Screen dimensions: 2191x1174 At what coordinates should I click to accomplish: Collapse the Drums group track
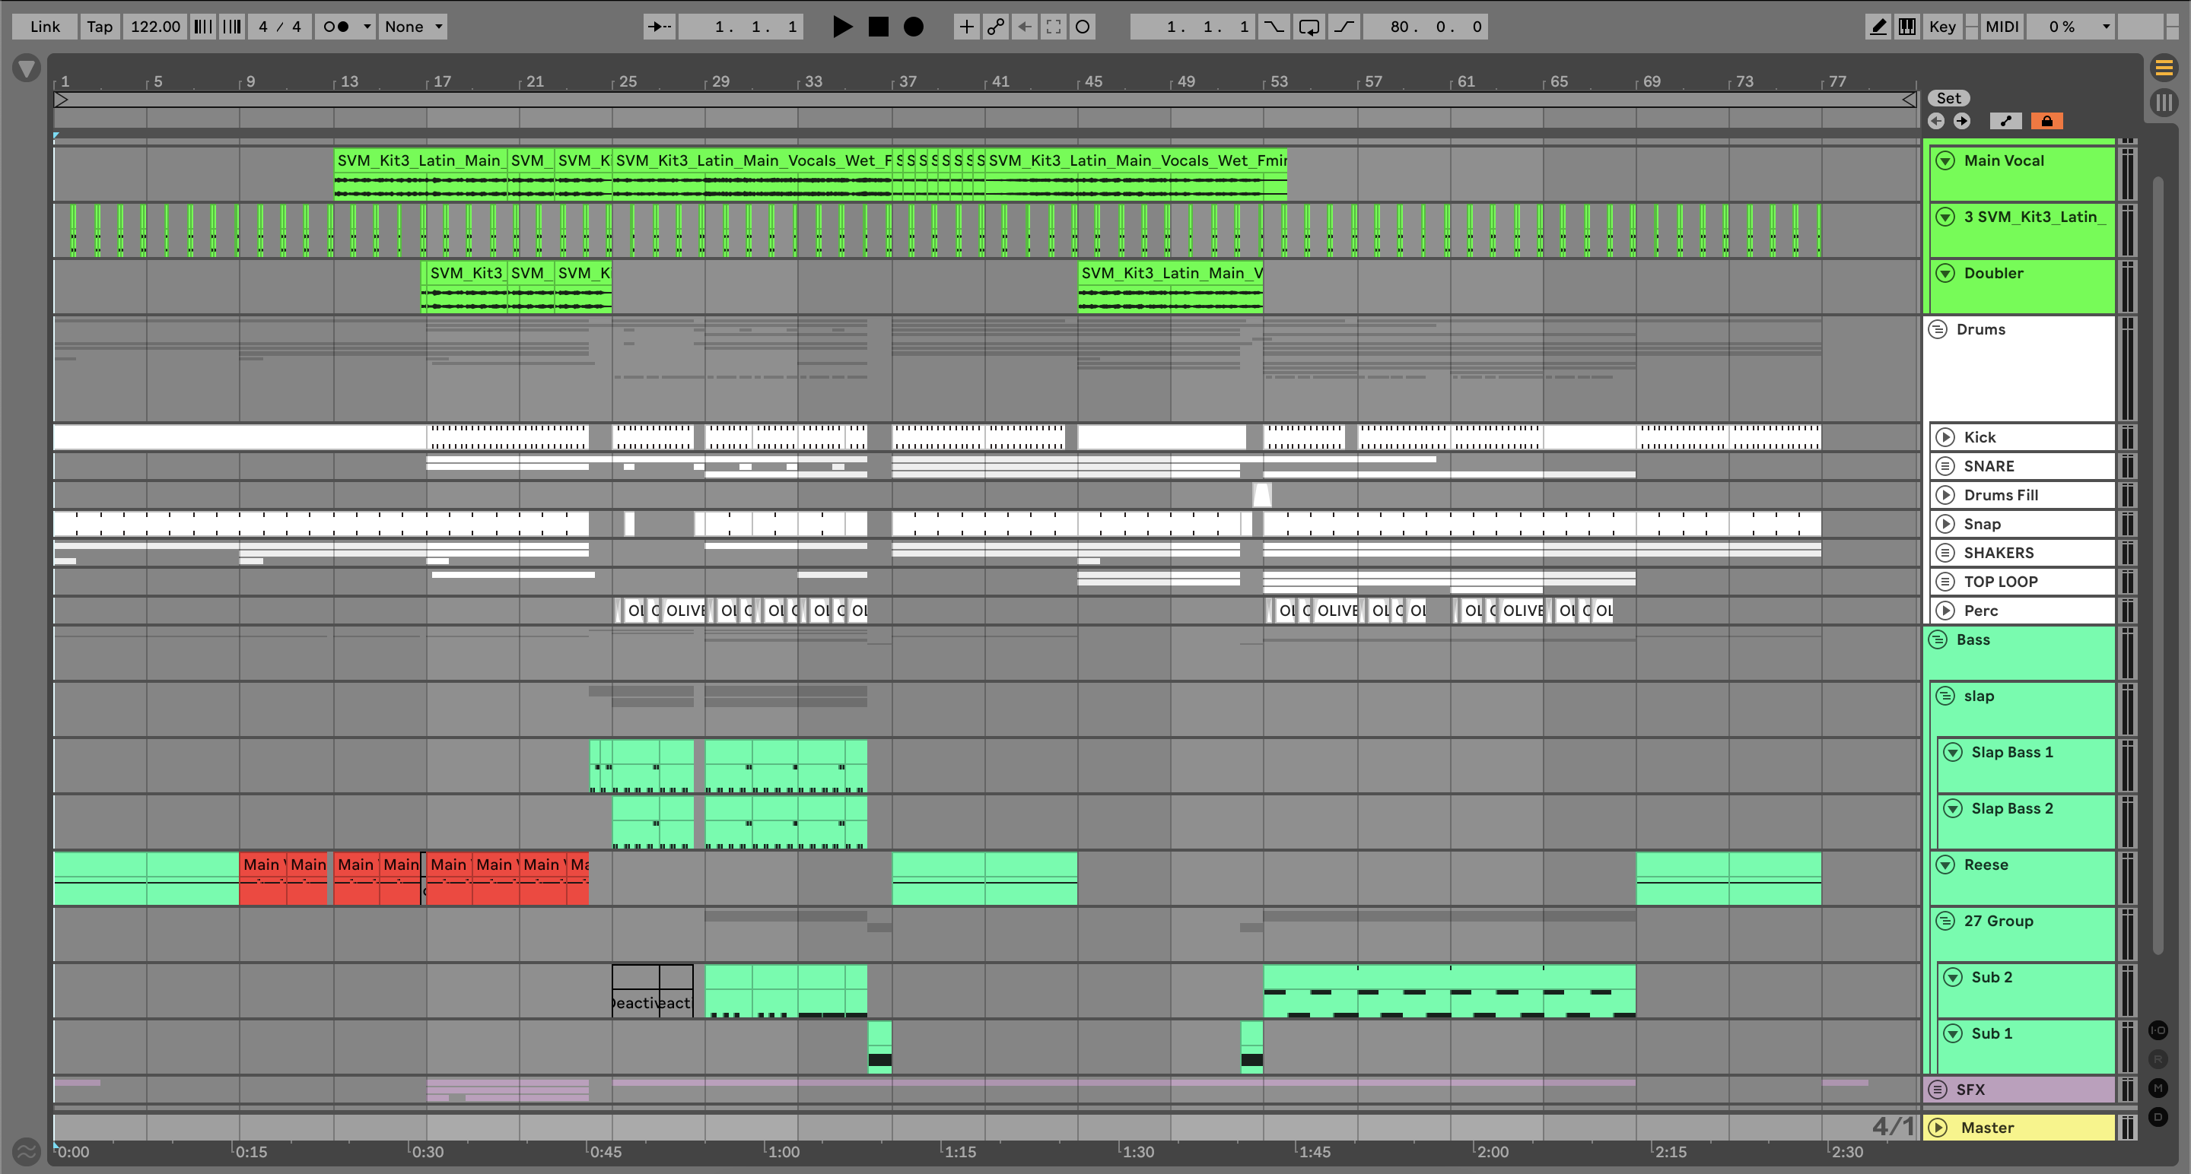click(1938, 329)
